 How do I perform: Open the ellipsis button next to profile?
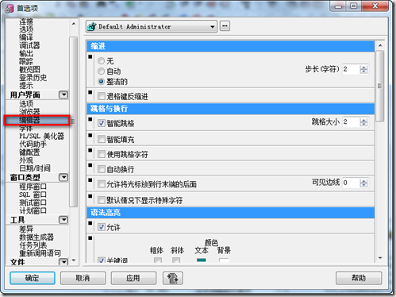tap(225, 26)
